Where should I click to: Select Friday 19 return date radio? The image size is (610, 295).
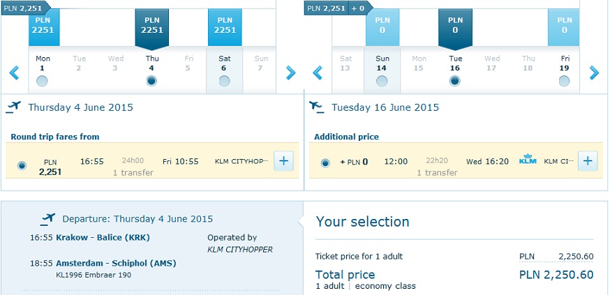pos(564,81)
